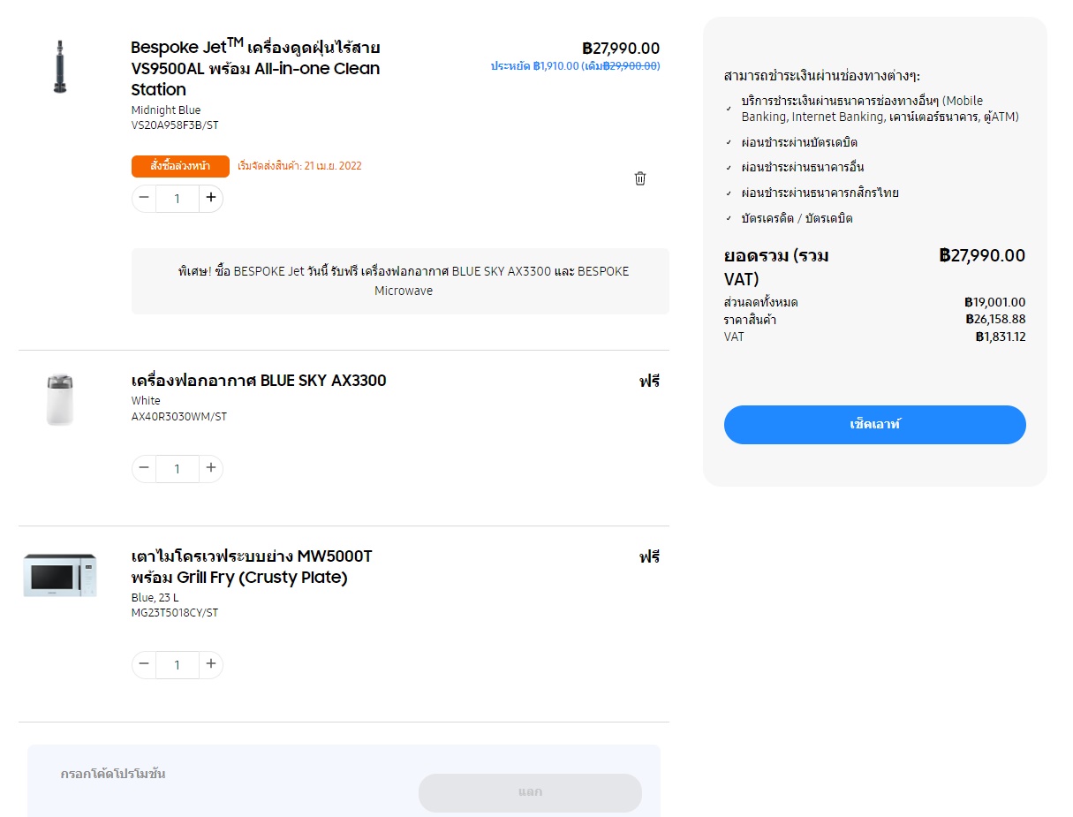Open Bespoke Jet VS9500AL product title
The width and height of the screenshot is (1073, 817).
255,68
